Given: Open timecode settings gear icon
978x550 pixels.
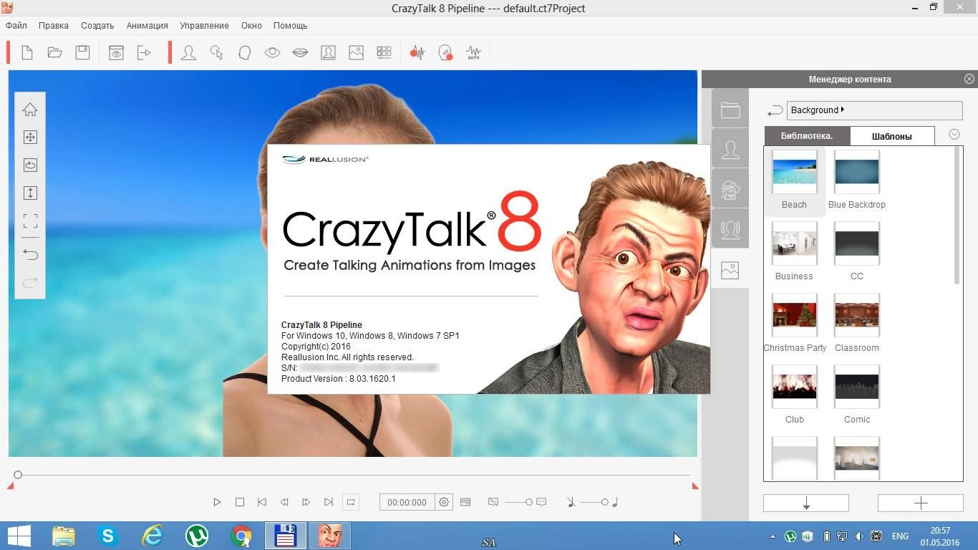Looking at the screenshot, I should tap(444, 502).
